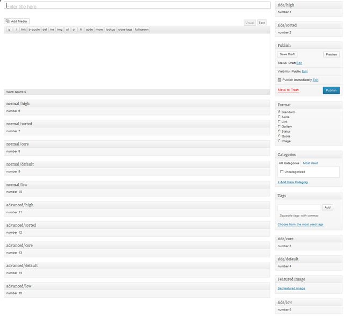
Task: Click the calendar icon beside Publish immediately
Action: pos(279,80)
